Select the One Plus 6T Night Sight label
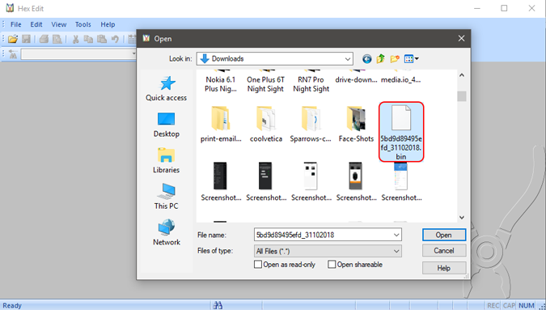The width and height of the screenshot is (546, 310). (265, 84)
